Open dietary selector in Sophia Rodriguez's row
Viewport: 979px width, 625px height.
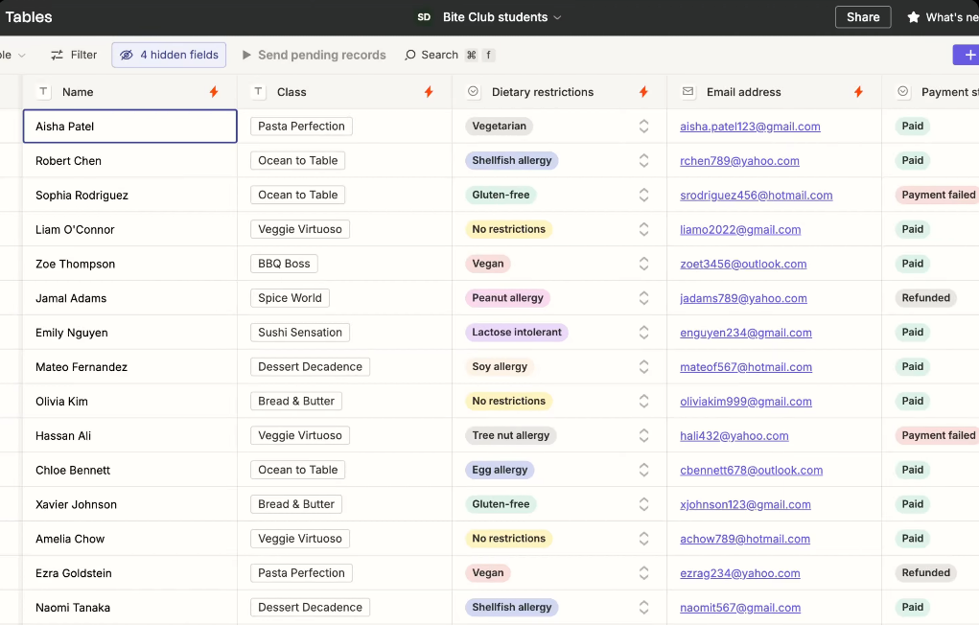tap(643, 195)
